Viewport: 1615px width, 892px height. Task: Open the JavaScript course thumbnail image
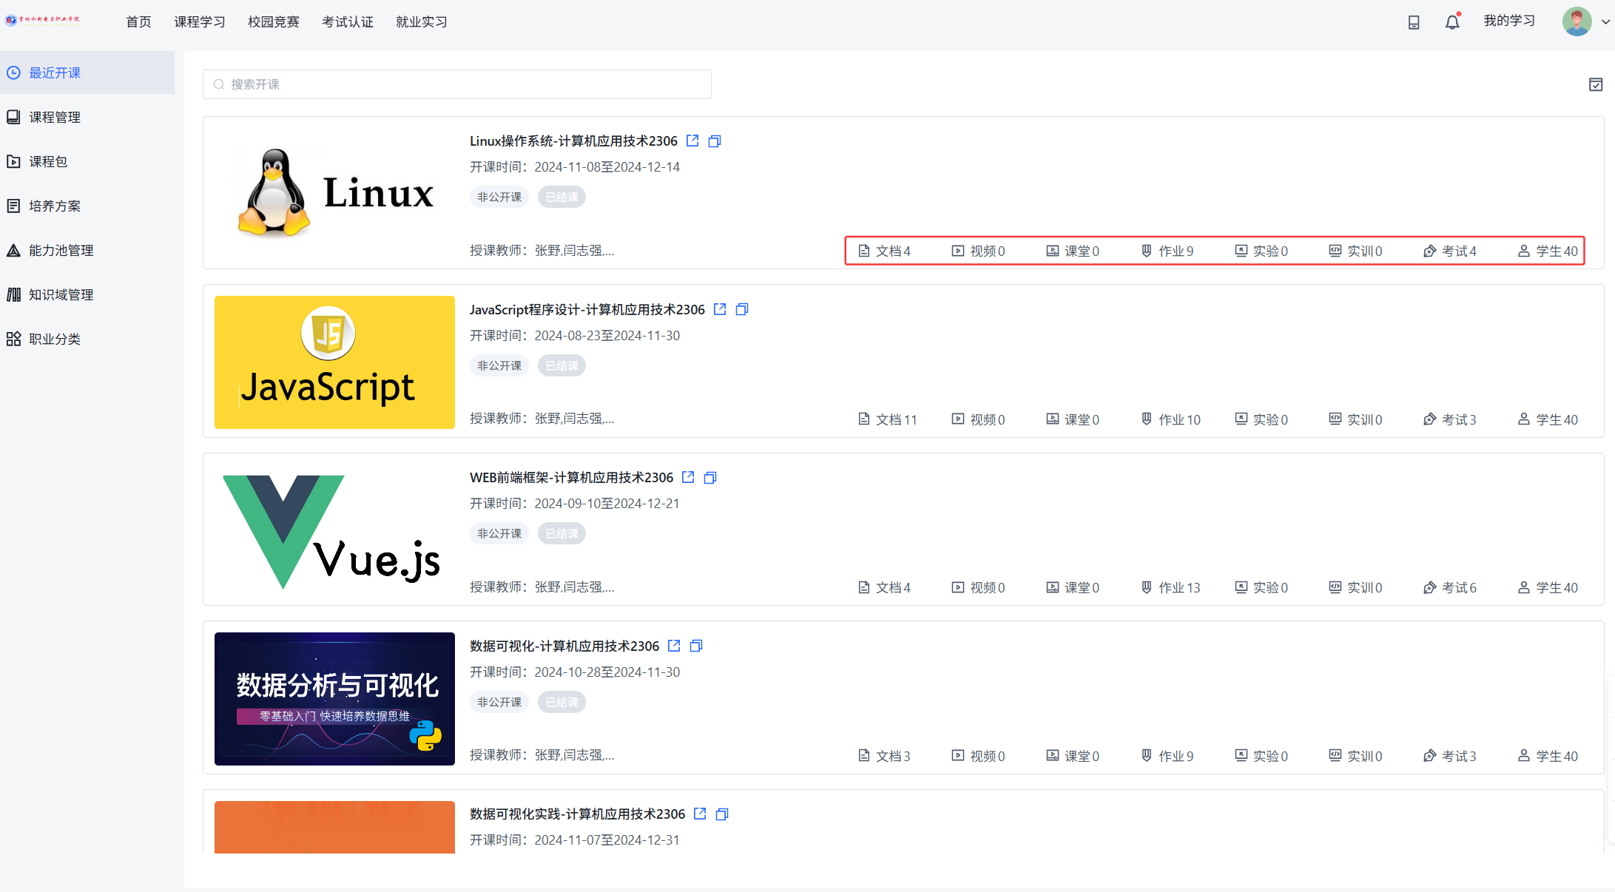click(334, 362)
